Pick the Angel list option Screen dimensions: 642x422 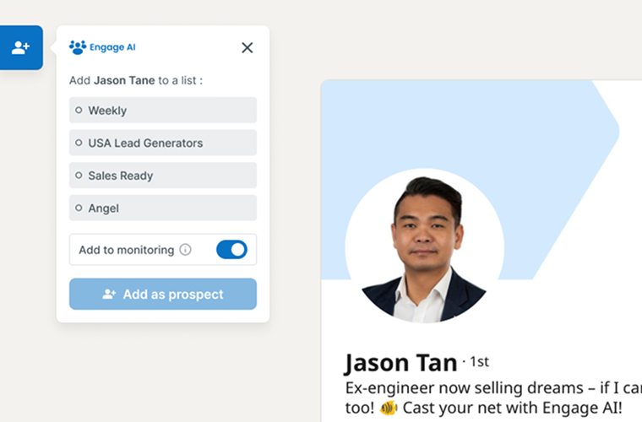(x=163, y=208)
